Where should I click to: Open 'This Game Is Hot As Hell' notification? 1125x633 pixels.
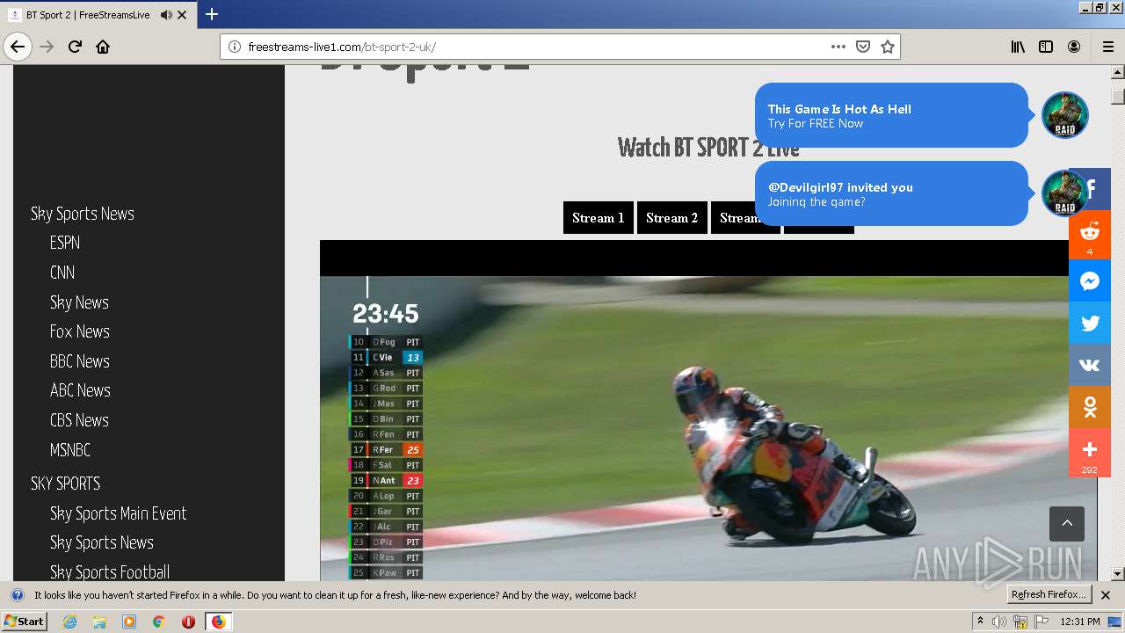891,115
